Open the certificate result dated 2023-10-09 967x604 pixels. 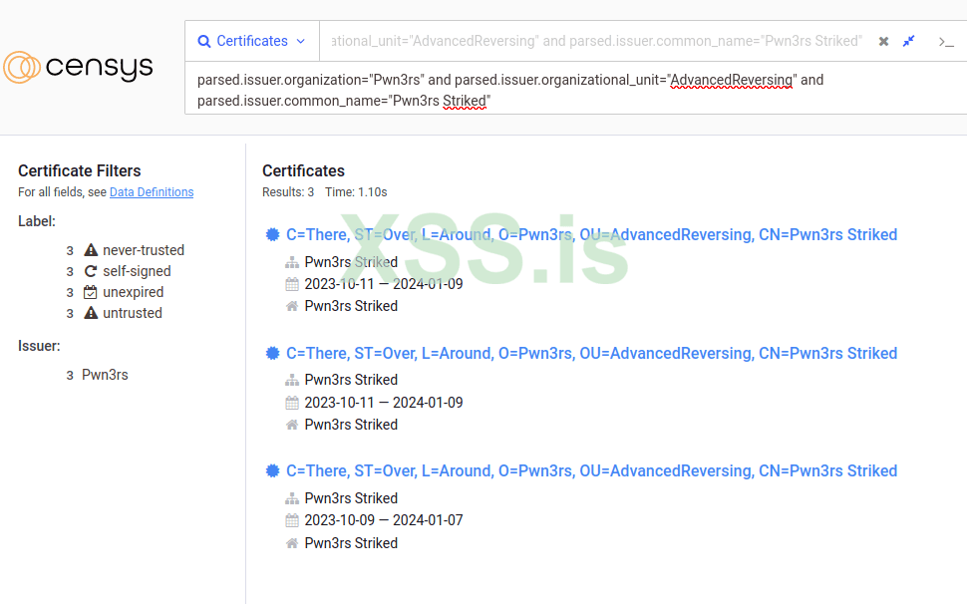click(591, 470)
